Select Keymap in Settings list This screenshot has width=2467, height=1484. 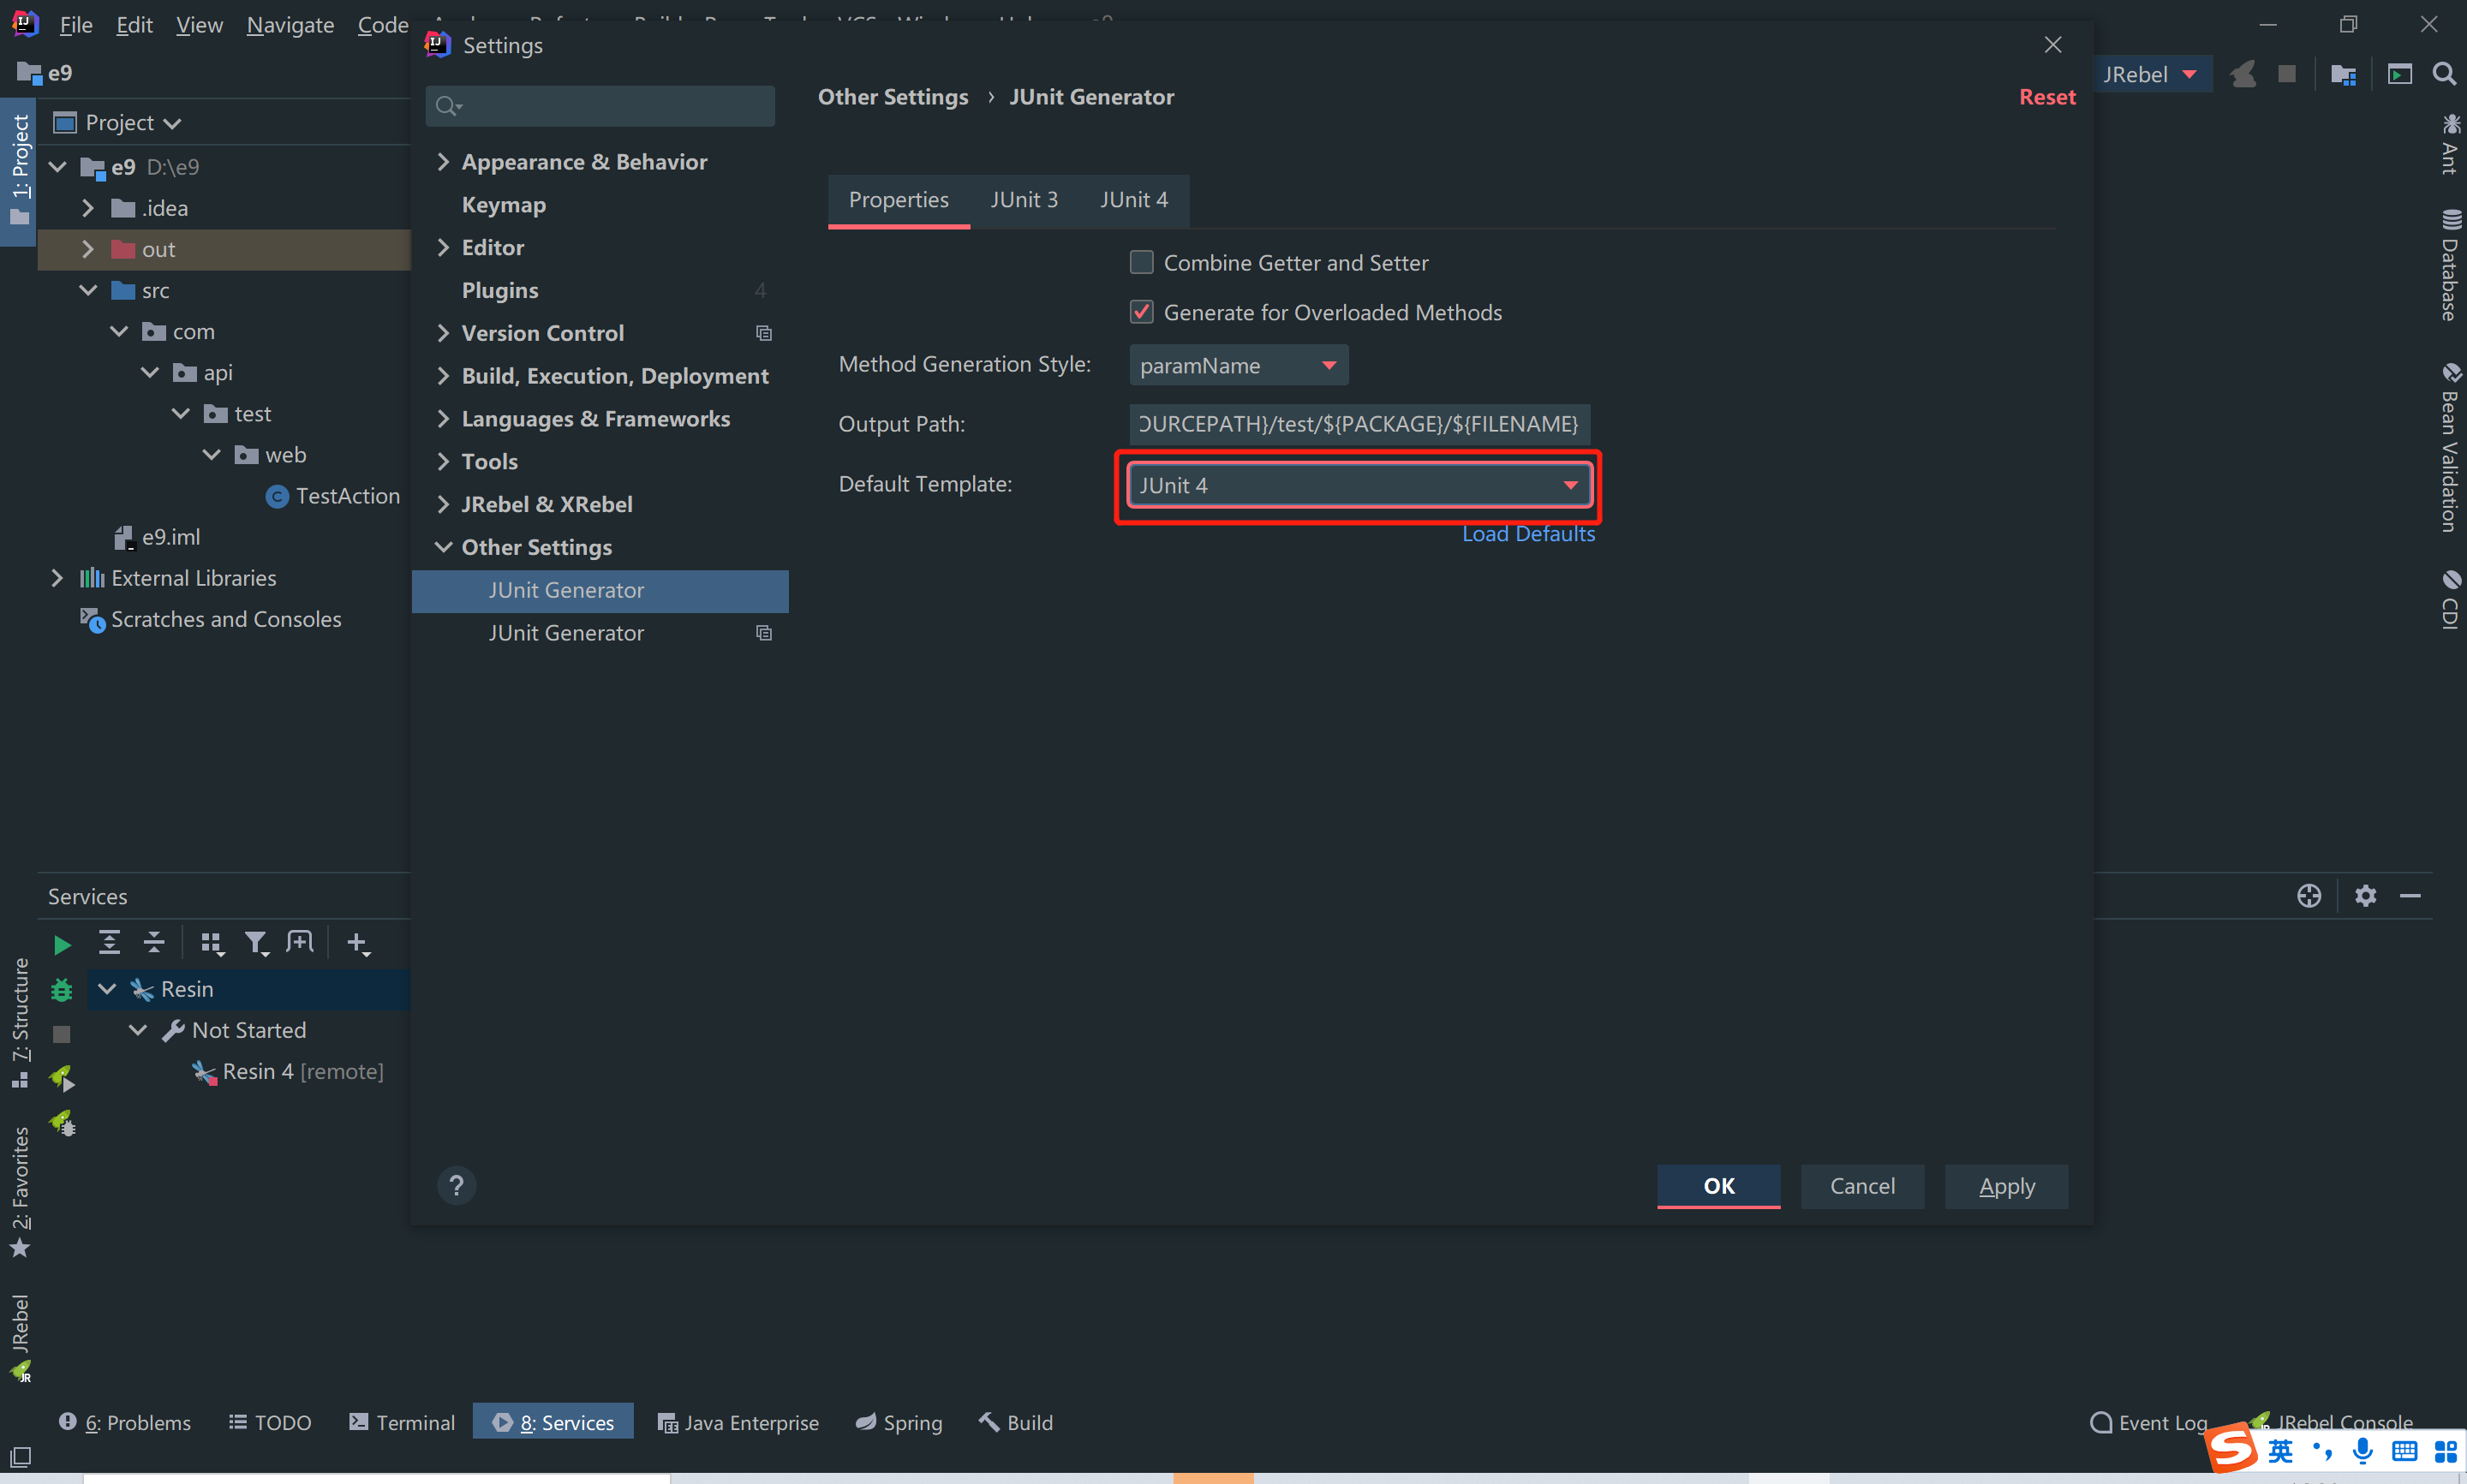pos(504,205)
